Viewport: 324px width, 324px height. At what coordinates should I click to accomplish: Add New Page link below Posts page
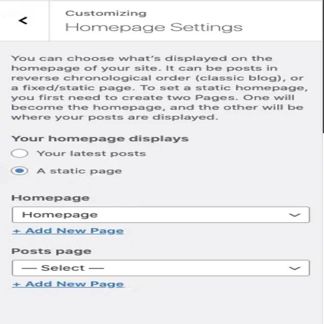(x=68, y=284)
